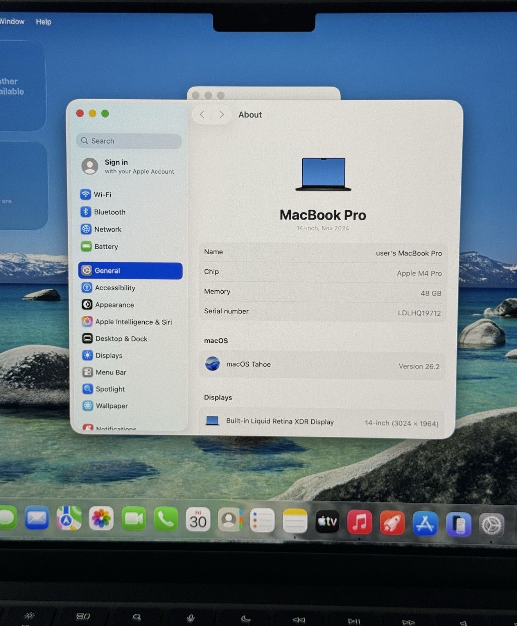Open Music from the Dock
This screenshot has height=626, width=517.
(x=359, y=522)
